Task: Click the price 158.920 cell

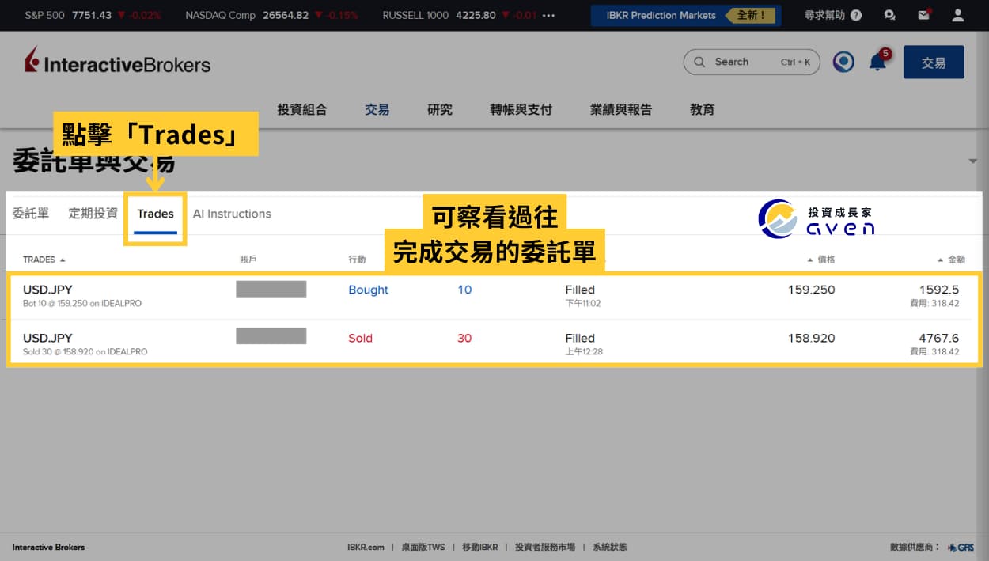Action: pos(812,338)
